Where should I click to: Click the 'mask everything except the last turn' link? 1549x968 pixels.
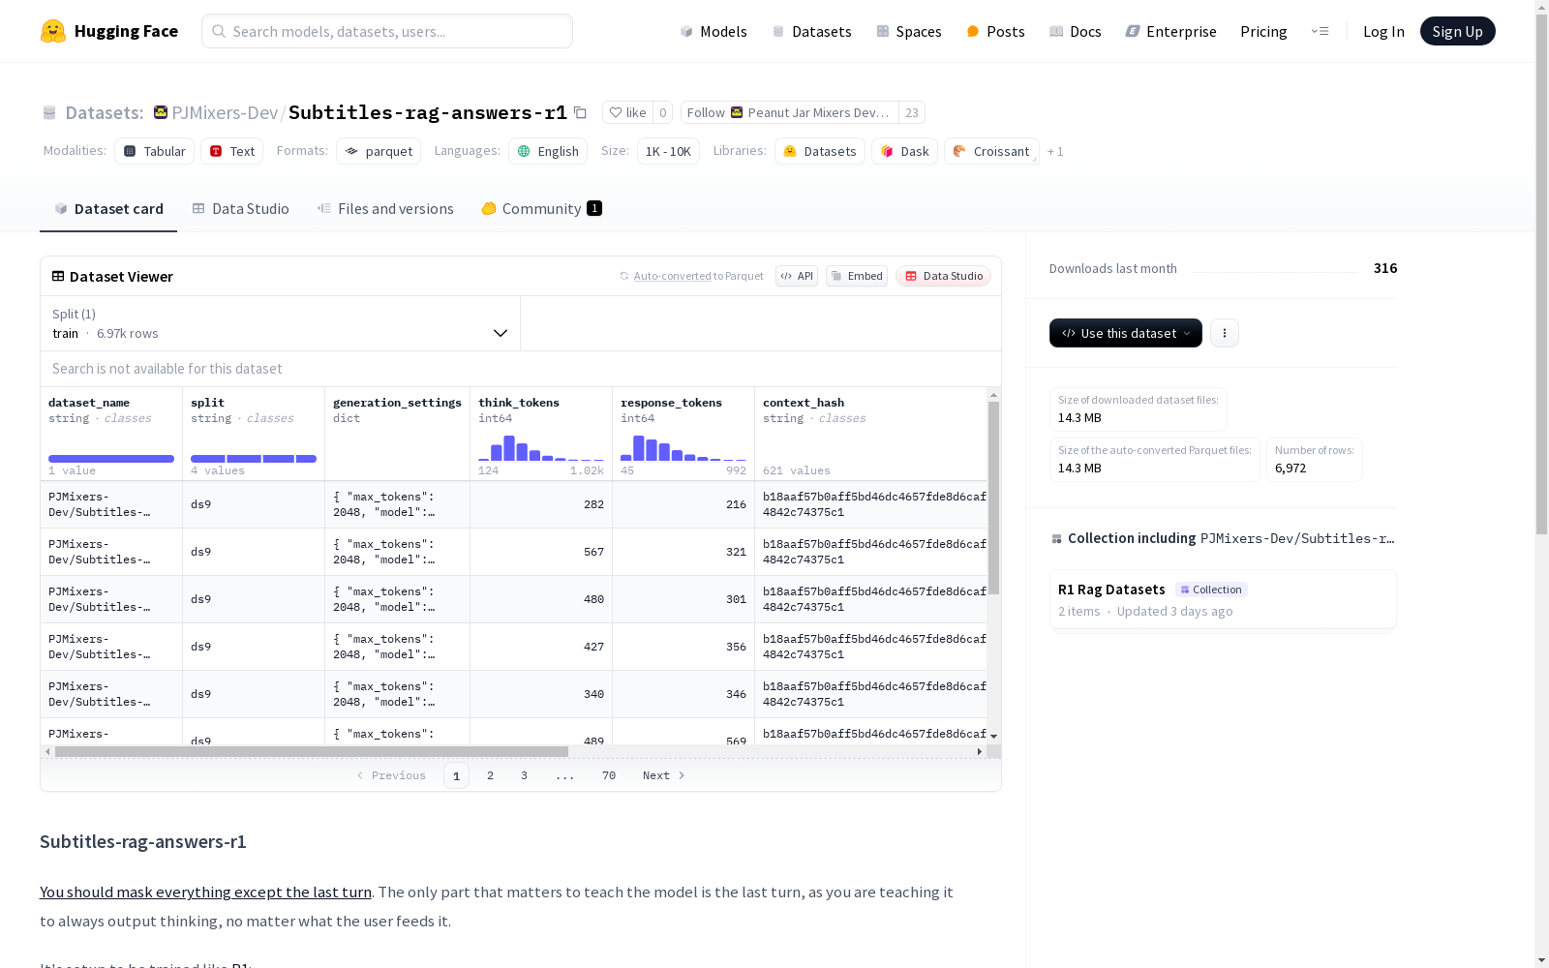coord(205,892)
